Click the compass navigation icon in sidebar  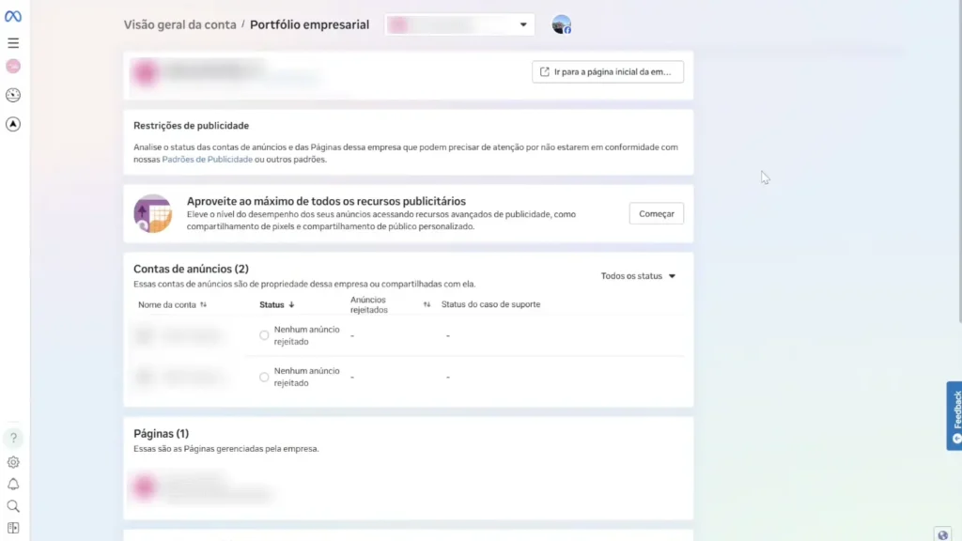[13, 124]
